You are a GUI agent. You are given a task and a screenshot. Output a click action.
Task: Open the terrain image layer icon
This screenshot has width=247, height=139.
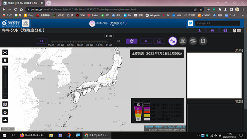pyautogui.click(x=5, y=120)
